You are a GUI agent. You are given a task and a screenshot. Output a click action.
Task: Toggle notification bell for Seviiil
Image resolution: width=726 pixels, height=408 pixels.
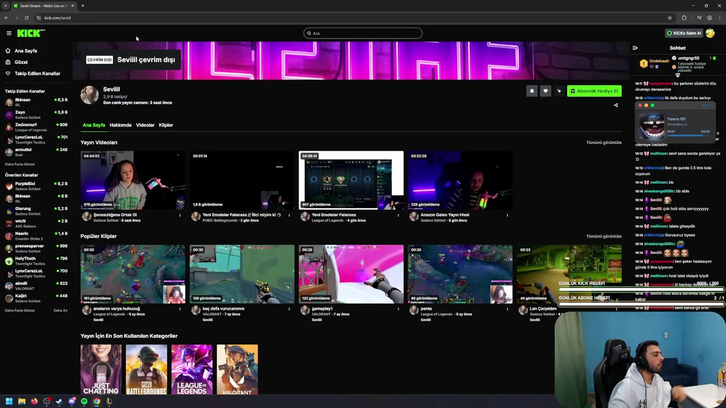point(531,91)
